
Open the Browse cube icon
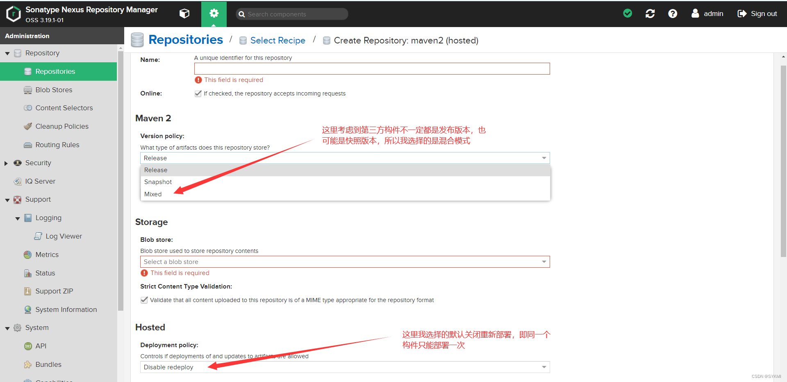tap(184, 14)
